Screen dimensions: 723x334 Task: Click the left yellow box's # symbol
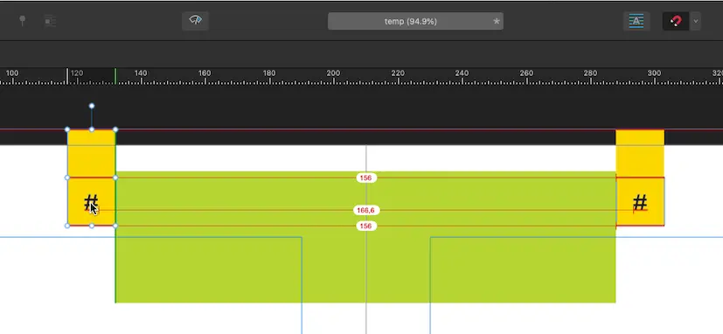click(91, 203)
